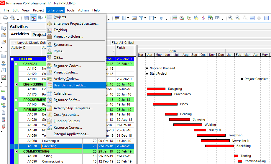Select Roles from the Enterprise menu
Screen dimensions: 271x164
click(76, 51)
